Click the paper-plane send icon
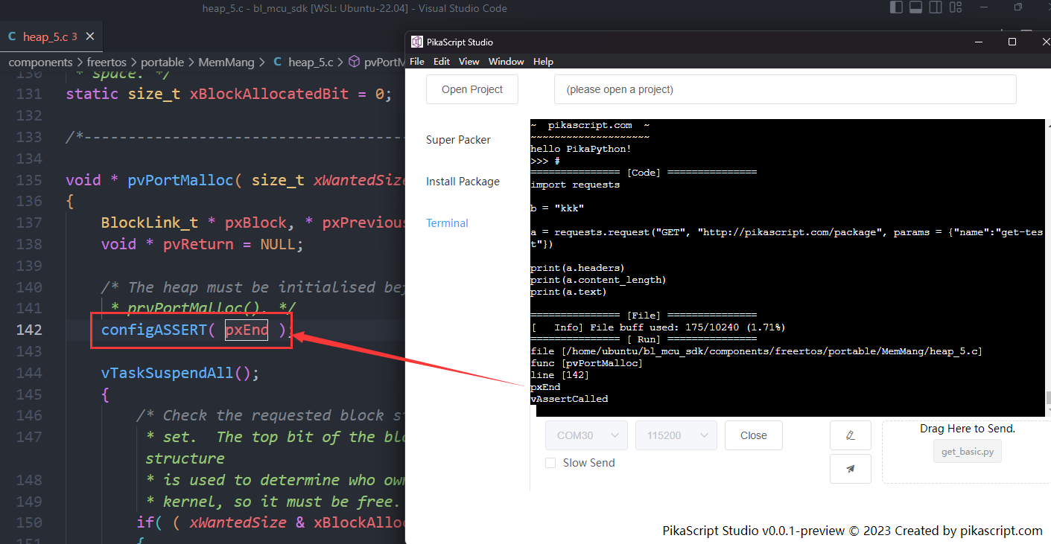1051x544 pixels. point(850,468)
